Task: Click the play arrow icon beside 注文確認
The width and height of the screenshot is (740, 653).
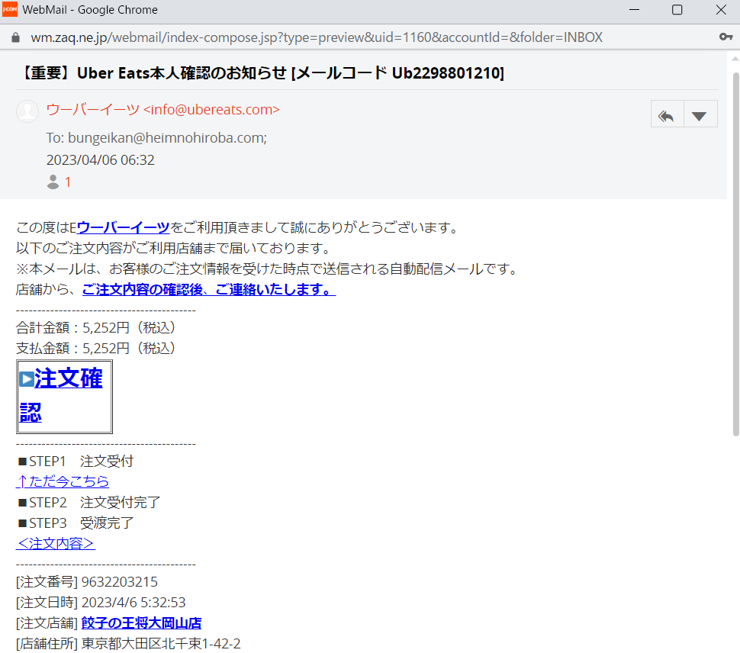Action: coord(27,379)
